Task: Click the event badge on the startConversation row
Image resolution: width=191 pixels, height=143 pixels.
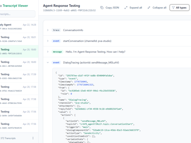Action: (x=56, y=41)
